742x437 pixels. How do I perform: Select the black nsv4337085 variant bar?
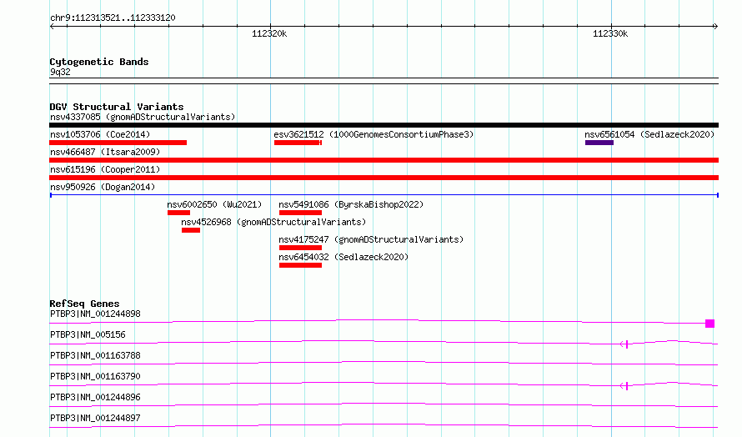tap(384, 125)
